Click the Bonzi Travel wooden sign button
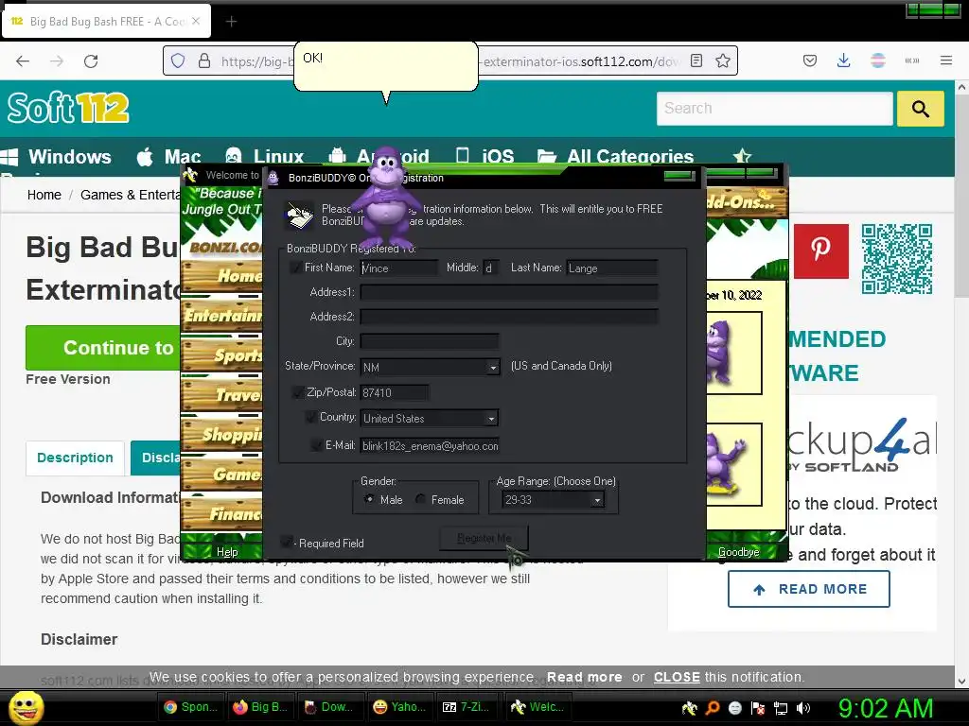The image size is (969, 726). (222, 394)
